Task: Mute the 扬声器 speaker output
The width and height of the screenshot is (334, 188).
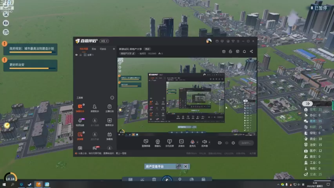Action: tap(205, 143)
